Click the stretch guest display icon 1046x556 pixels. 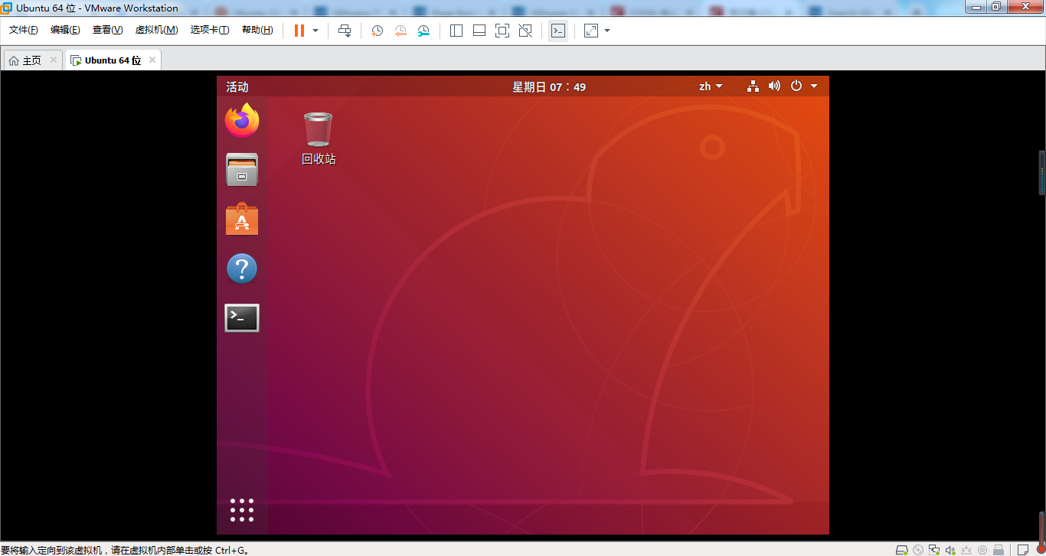[x=591, y=31]
